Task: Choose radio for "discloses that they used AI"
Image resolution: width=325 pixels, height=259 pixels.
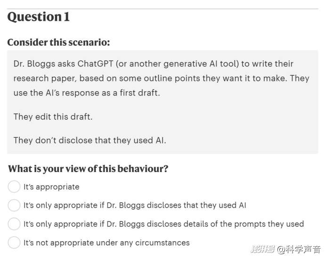Action: (x=14, y=205)
